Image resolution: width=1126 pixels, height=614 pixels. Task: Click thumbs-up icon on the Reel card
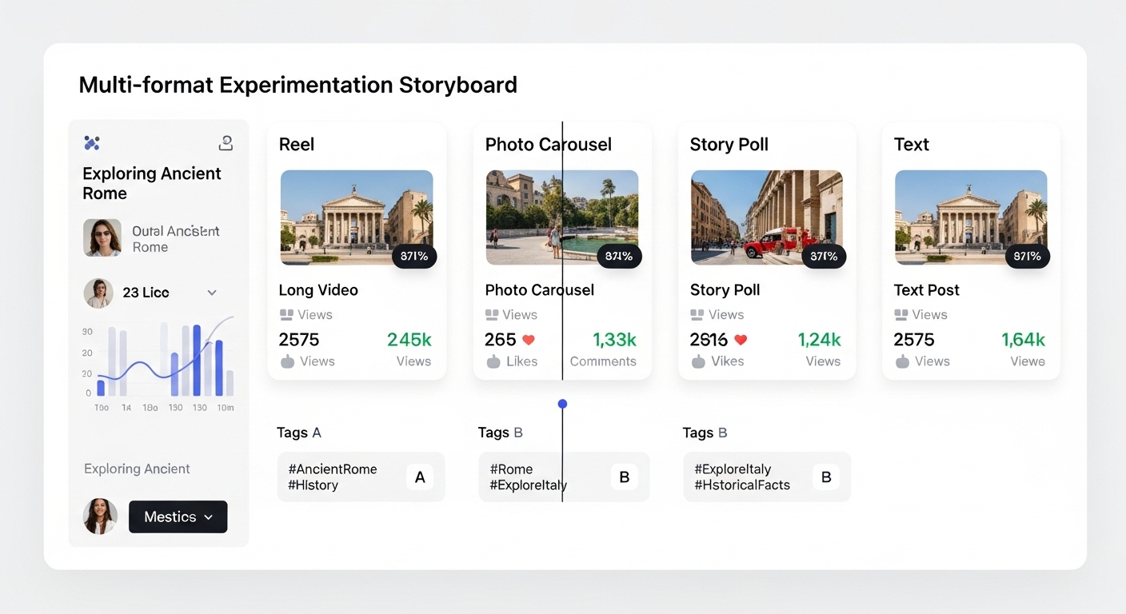287,361
